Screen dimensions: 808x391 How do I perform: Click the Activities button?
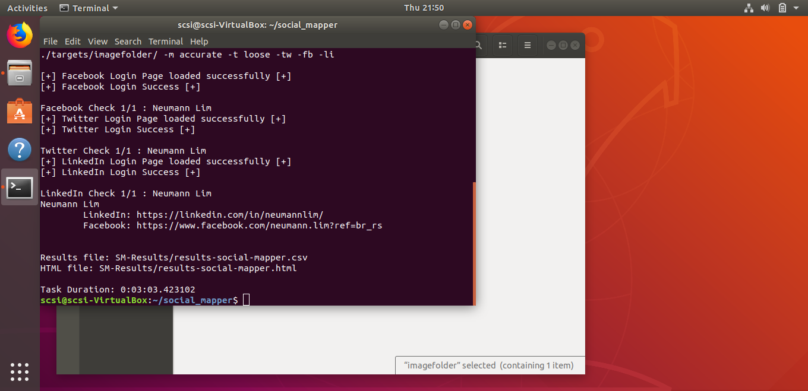coord(27,8)
